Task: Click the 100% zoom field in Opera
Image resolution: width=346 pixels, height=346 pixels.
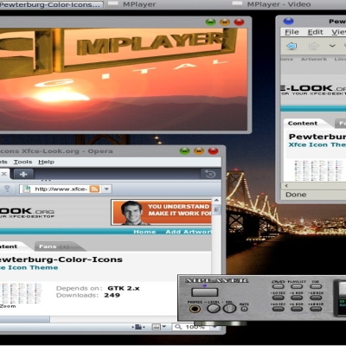Action: click(194, 327)
